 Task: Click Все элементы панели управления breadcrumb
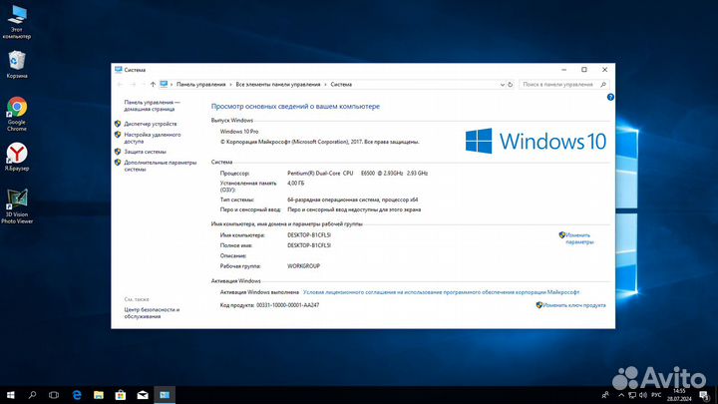(278, 84)
